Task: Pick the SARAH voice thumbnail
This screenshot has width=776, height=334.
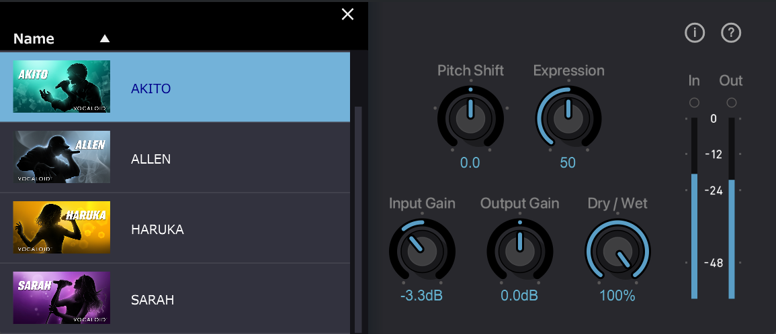Action: 61,298
